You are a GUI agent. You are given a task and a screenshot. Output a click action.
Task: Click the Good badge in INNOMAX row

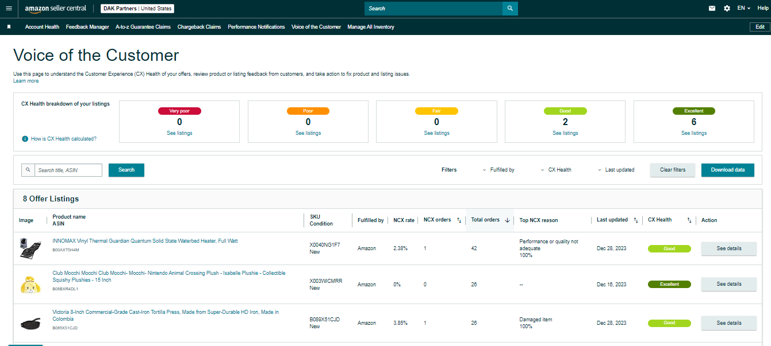tap(669, 248)
